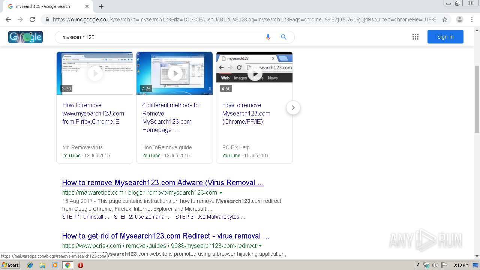Submit search with the magnifier icon

[x=283, y=37]
